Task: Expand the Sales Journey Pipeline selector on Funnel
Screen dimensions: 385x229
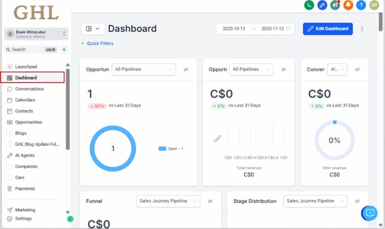Action: pyautogui.click(x=168, y=201)
